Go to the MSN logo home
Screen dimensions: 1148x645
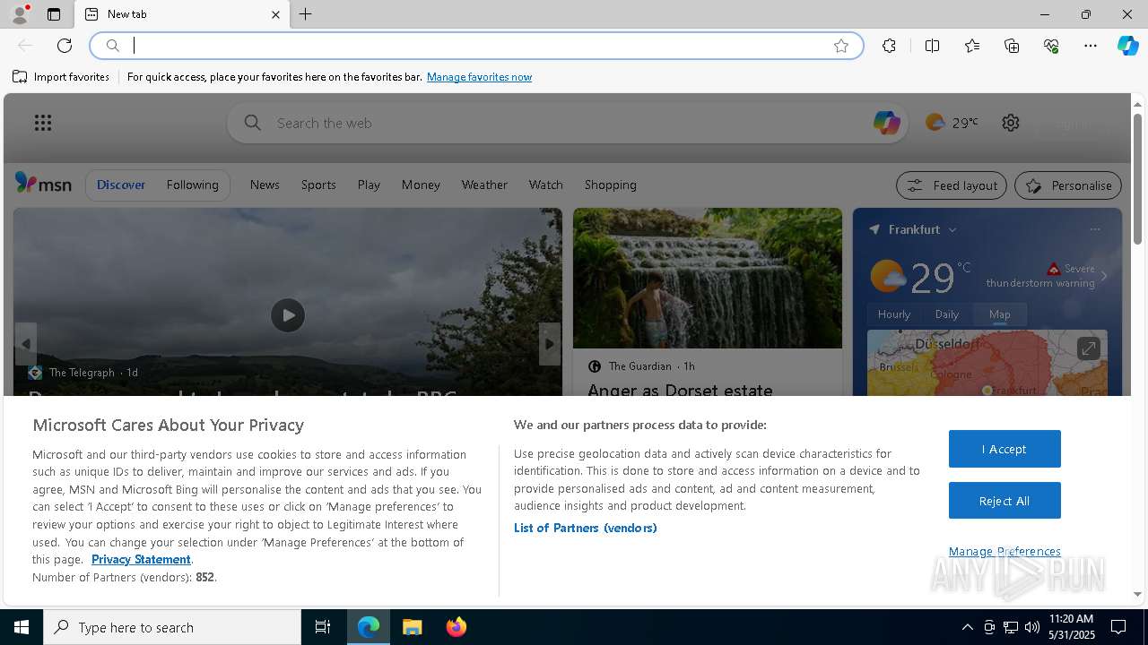click(x=43, y=184)
